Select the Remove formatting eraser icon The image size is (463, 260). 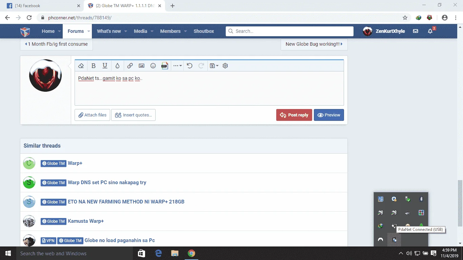81,66
